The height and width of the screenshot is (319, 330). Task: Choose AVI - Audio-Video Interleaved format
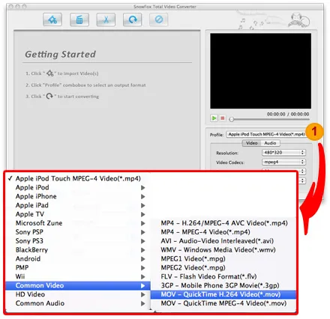223,241
